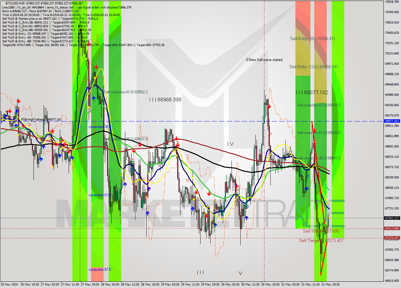This screenshot has height=288, width=401.
Task: Click 67093.770 on the price axis
Action: [x=392, y=249]
